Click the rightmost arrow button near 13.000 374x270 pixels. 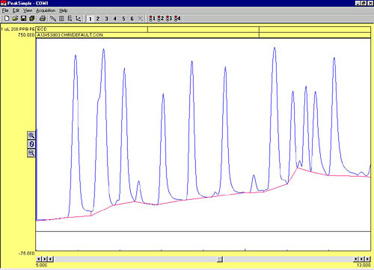368,260
